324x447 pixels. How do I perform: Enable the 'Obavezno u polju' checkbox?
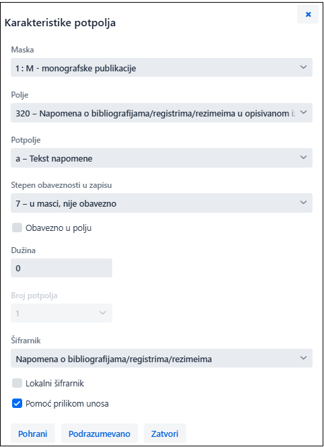click(17, 228)
